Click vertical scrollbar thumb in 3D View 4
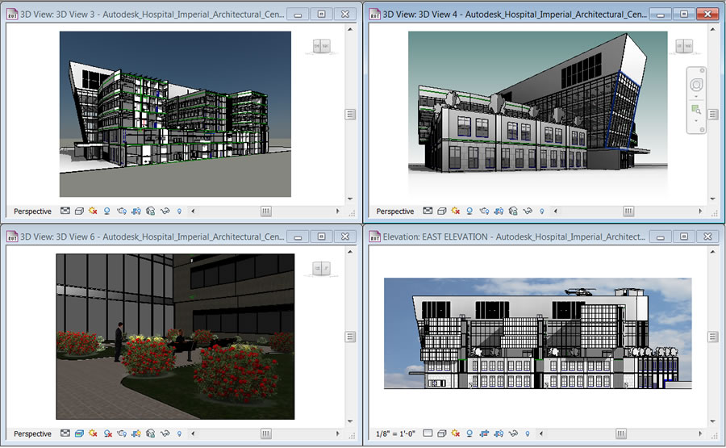The height and width of the screenshot is (448, 726). pos(713,114)
